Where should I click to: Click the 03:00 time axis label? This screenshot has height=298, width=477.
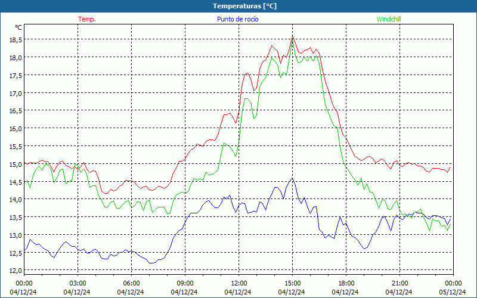78,284
